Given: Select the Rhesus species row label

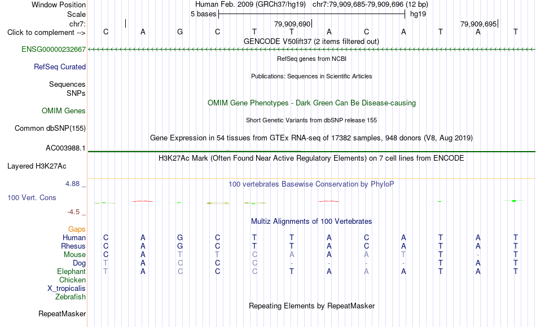Looking at the screenshot, I should [x=73, y=246].
